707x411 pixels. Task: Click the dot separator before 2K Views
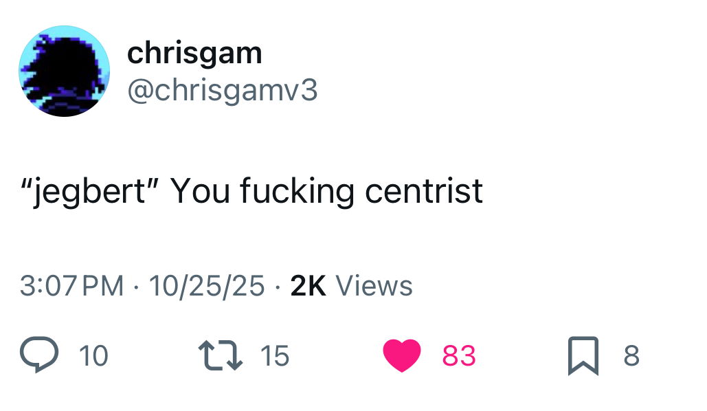point(278,287)
